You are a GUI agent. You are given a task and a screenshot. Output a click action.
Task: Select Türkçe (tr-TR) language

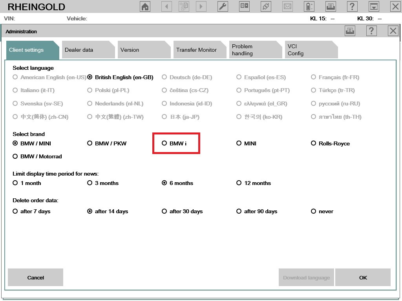[x=333, y=91]
